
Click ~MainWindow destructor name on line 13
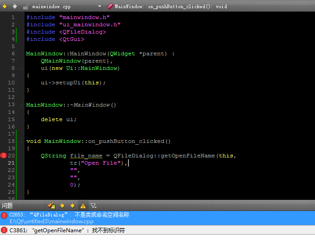pos(90,105)
